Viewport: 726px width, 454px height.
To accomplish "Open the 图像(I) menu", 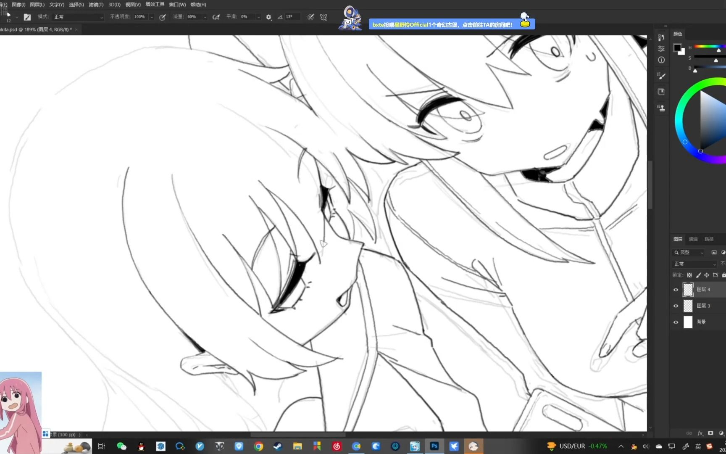I will pos(18,5).
